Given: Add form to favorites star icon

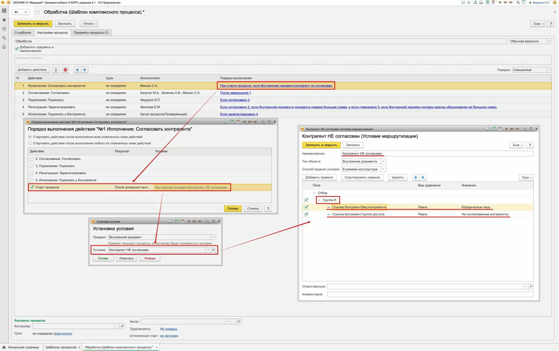Looking at the screenshot, I should [37, 12].
